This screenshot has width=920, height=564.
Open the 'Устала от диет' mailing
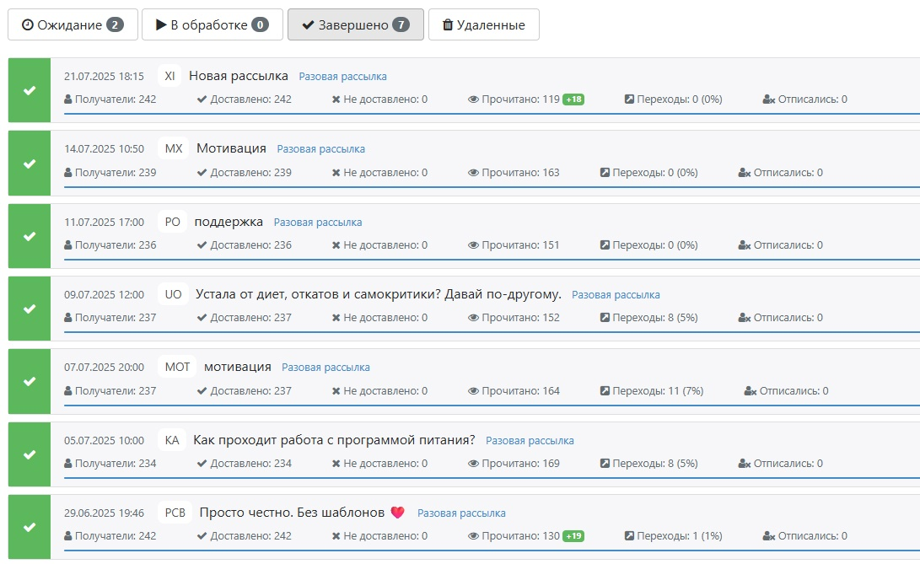point(378,294)
